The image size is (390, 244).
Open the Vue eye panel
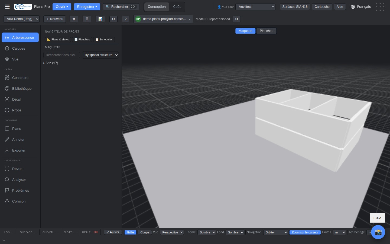(x=20, y=59)
